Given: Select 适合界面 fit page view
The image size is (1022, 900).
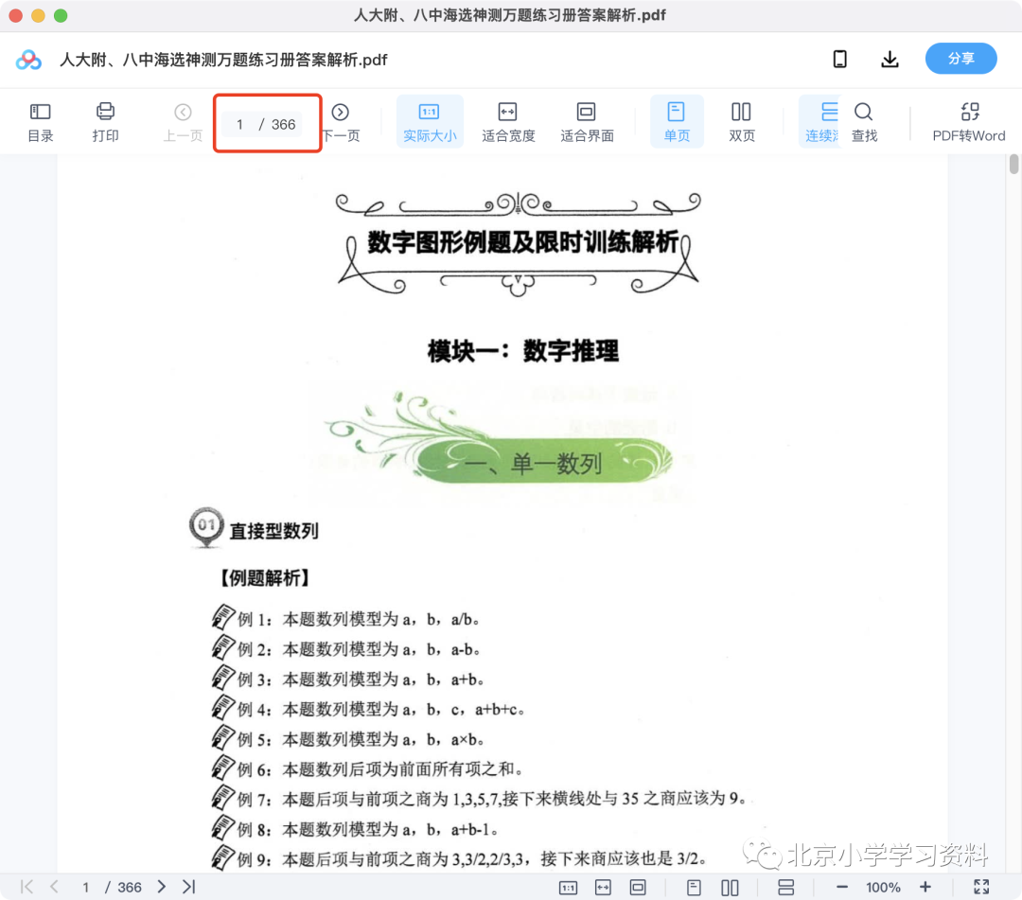Looking at the screenshot, I should coord(587,122).
